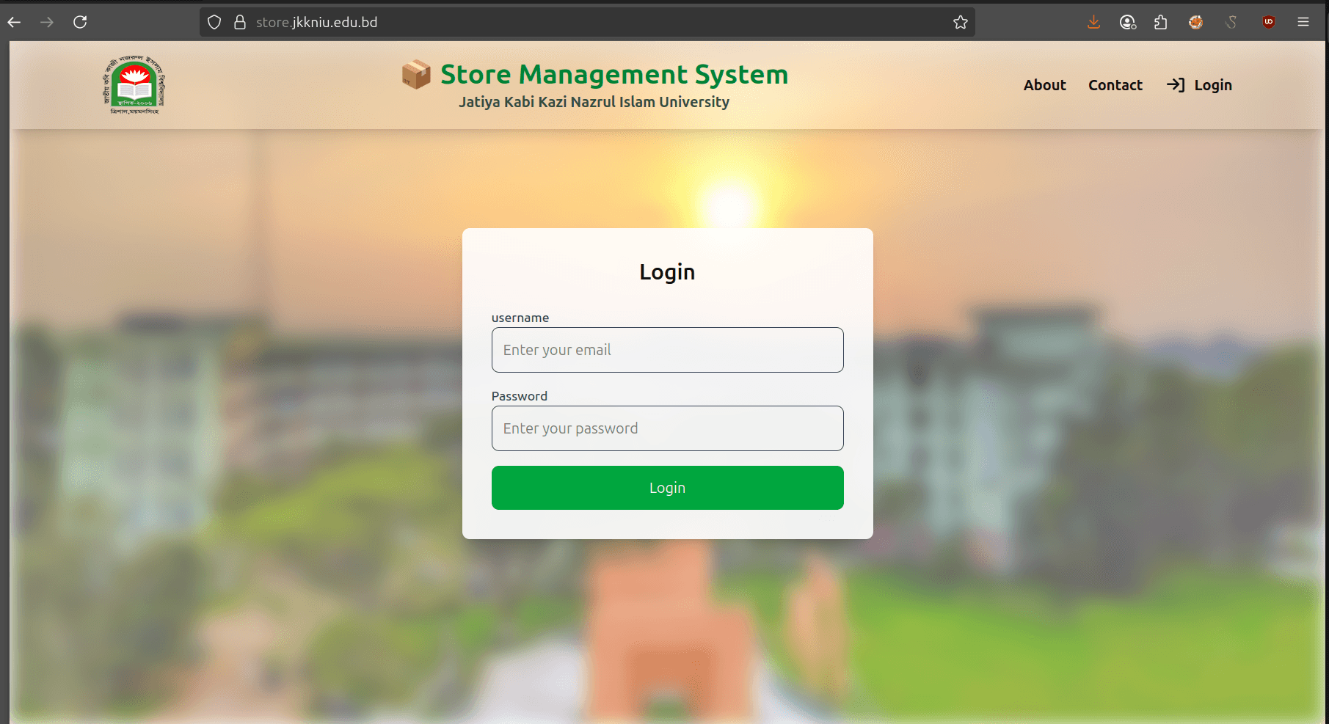Open the tracking protection shield icon

214,22
